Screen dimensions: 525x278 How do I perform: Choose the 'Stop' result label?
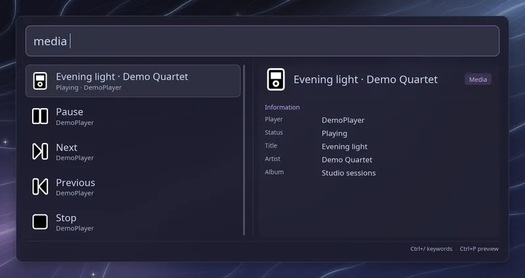click(x=66, y=218)
